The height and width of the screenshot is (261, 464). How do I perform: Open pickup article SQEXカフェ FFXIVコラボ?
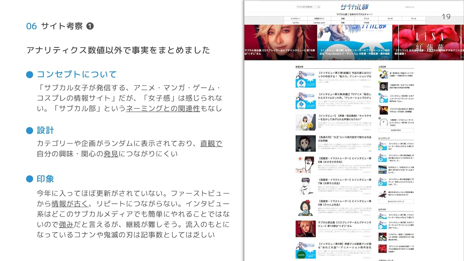[x=401, y=170]
